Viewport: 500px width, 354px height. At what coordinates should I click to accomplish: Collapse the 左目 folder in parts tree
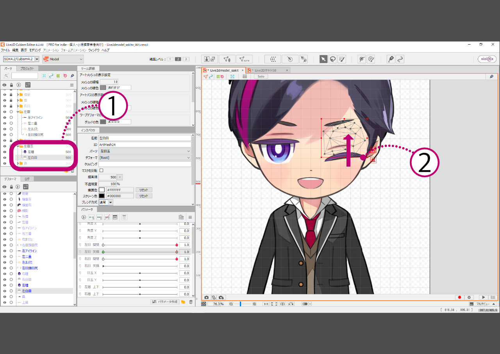tap(18, 111)
